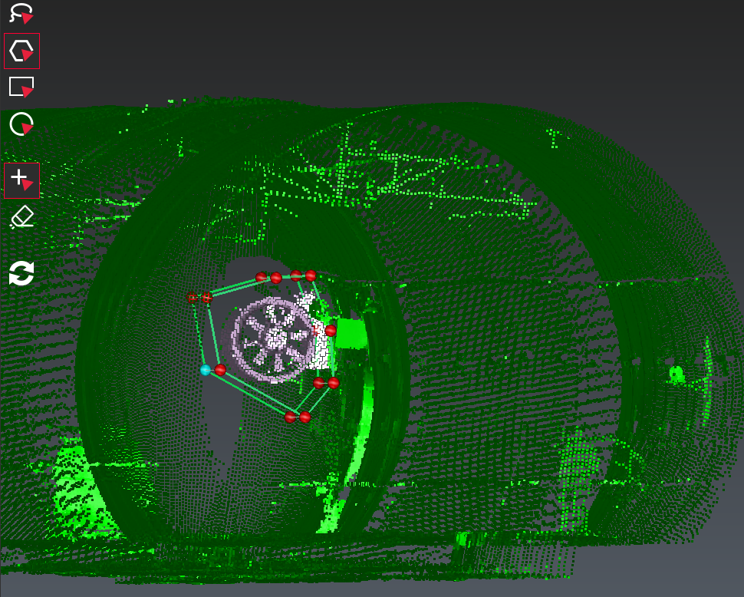Click the small bright green object at far right

pos(676,374)
